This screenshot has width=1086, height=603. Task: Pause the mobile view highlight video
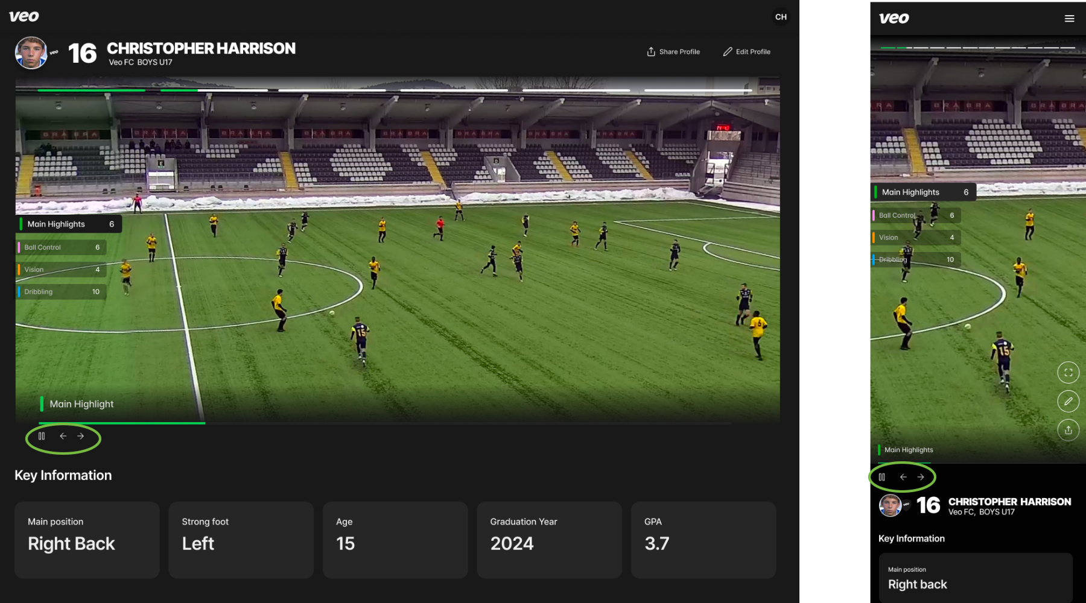pos(881,477)
